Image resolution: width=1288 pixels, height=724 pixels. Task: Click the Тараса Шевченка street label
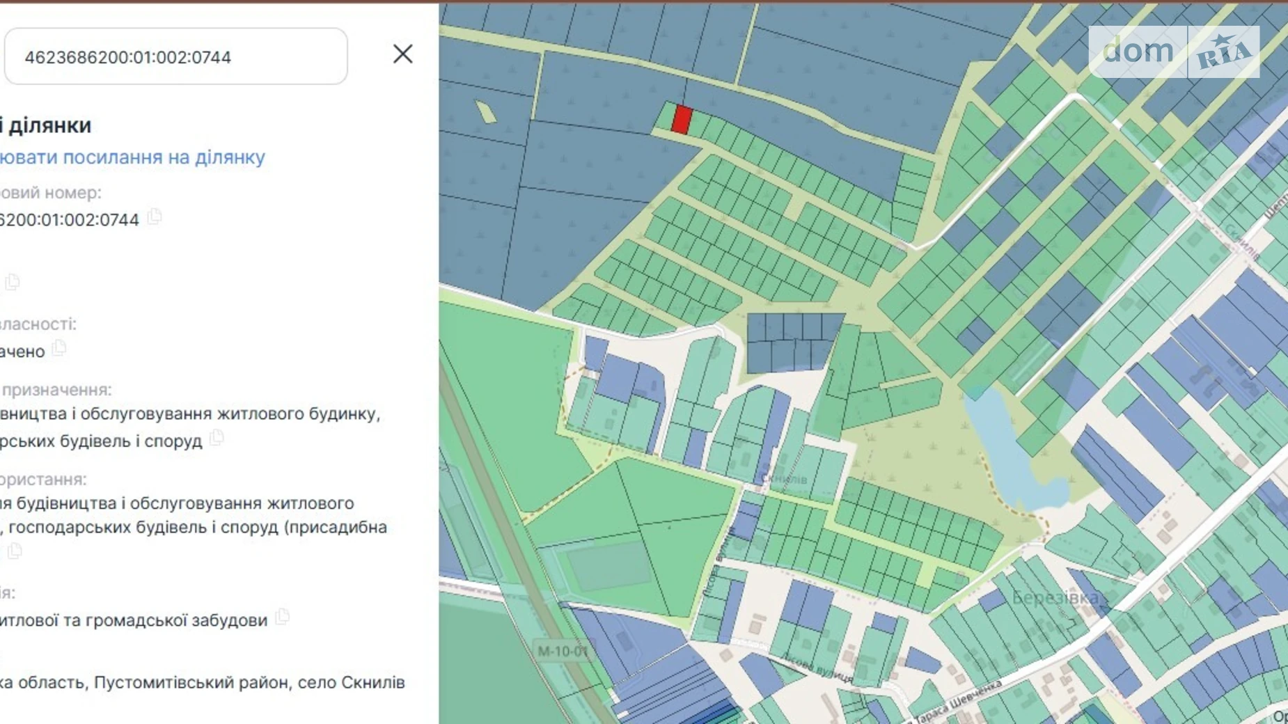pyautogui.click(x=957, y=699)
